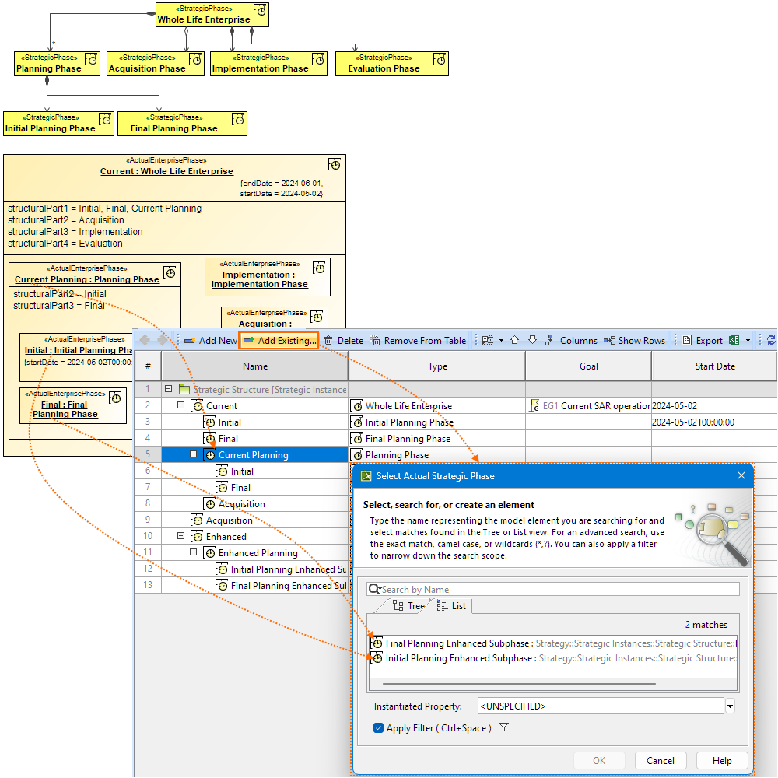The height and width of the screenshot is (778, 778).
Task: Click the OK button in dialog
Action: tap(599, 761)
